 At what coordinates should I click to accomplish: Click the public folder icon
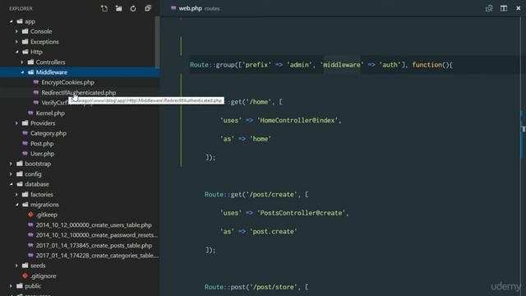point(20,286)
